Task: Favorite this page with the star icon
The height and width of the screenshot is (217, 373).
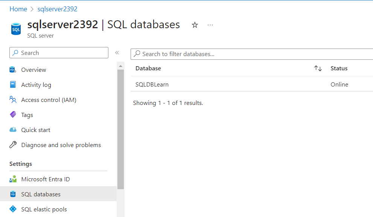Action: [x=195, y=25]
